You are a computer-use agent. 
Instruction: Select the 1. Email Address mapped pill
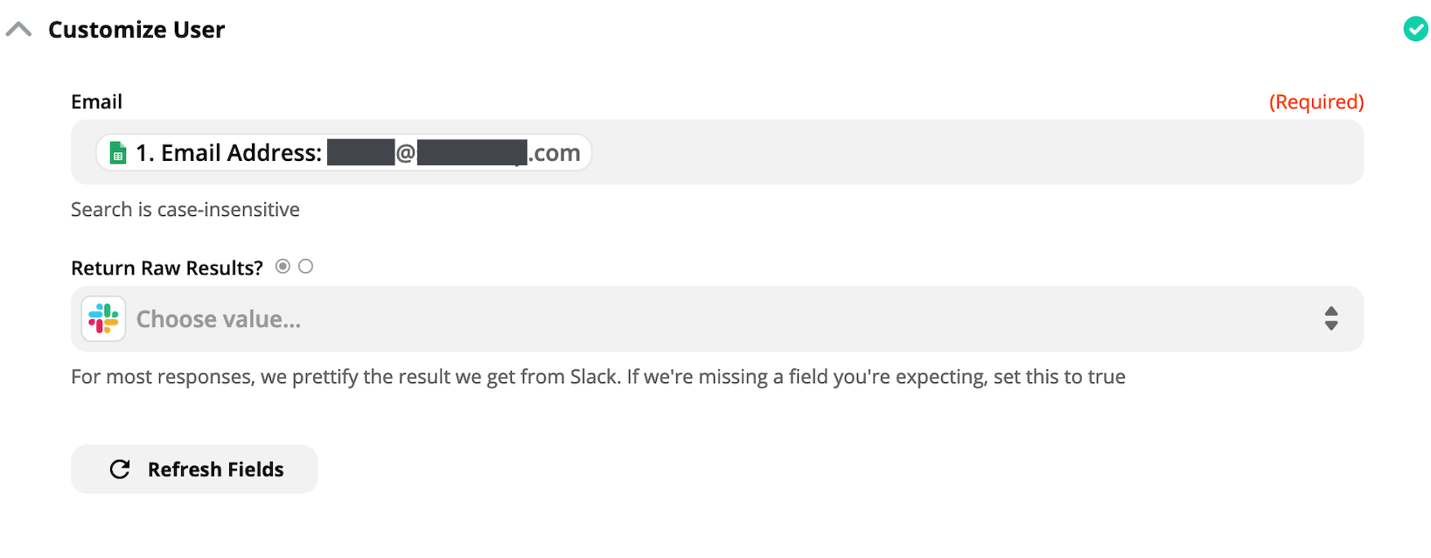point(344,153)
